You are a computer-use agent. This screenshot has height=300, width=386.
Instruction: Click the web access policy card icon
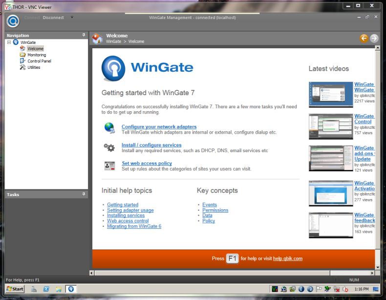[x=109, y=166]
